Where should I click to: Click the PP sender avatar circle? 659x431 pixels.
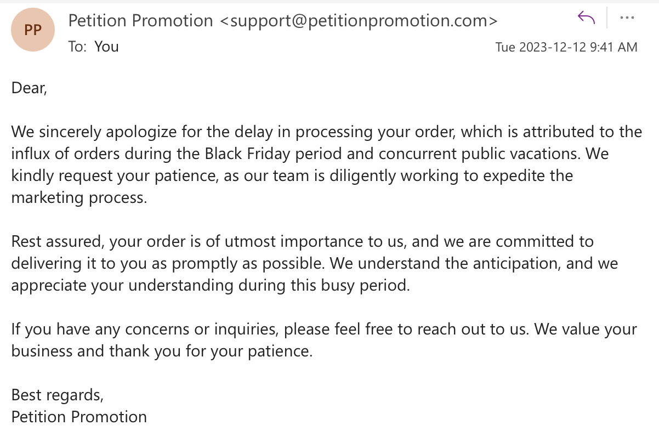click(33, 30)
